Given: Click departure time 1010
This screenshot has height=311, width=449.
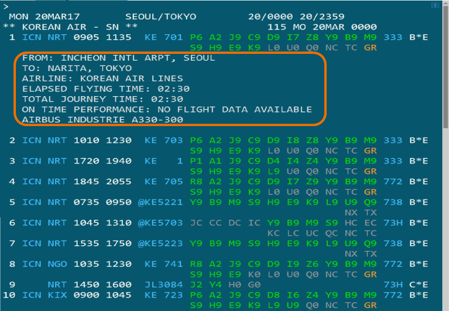Looking at the screenshot, I should click(x=86, y=140).
